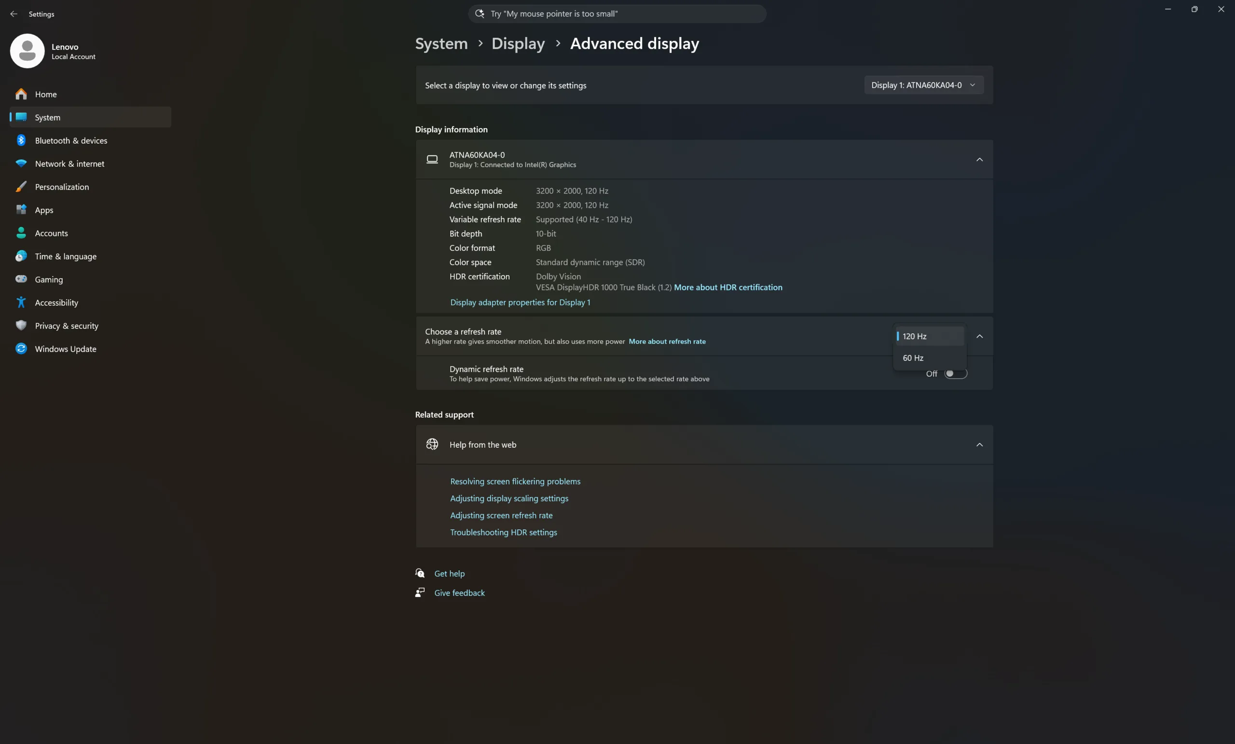Collapse the Choose a refresh rate chevron

(979, 336)
